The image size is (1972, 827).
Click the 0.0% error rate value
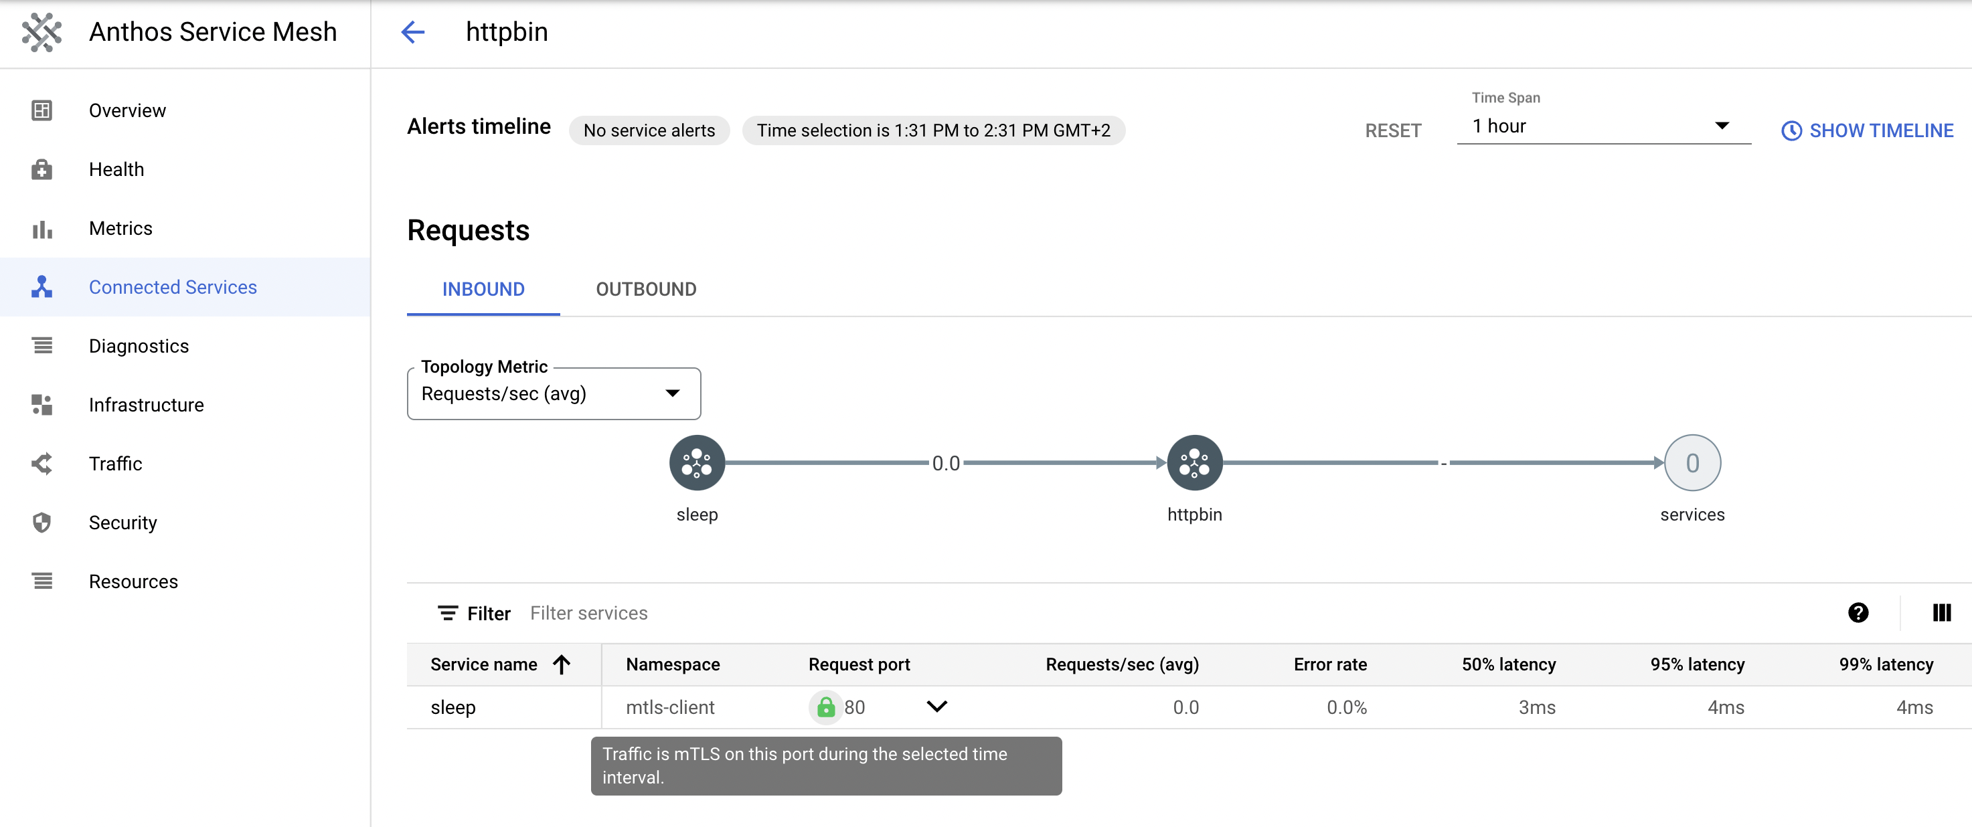tap(1347, 708)
